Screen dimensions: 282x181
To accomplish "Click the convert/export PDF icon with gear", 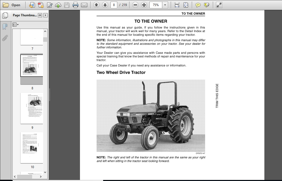I will (x=41, y=5).
